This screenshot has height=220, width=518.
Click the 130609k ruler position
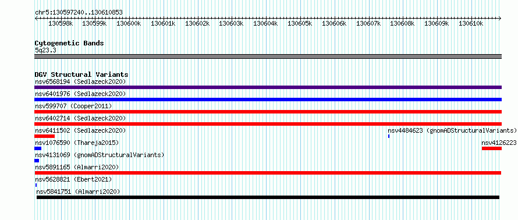coord(437,23)
